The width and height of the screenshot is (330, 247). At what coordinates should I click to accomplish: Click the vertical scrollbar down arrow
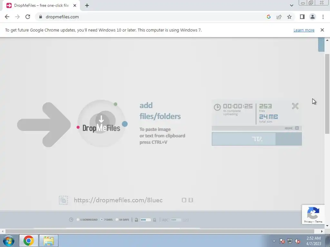coord(327,226)
